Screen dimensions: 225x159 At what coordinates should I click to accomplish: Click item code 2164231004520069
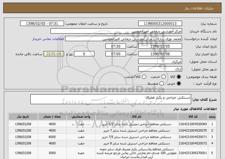coord(193,124)
